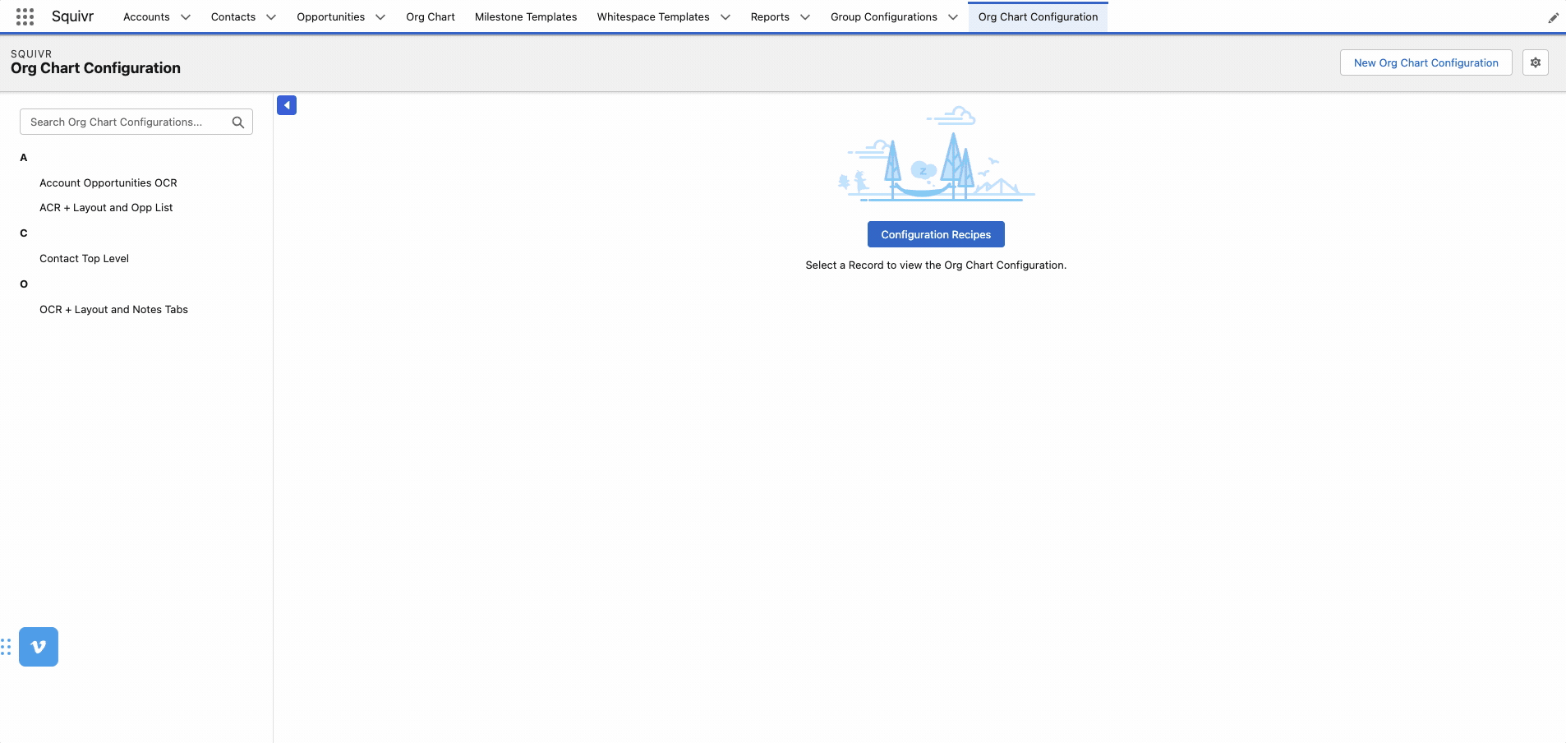Open the blue Vimeo widget icon

[39, 647]
